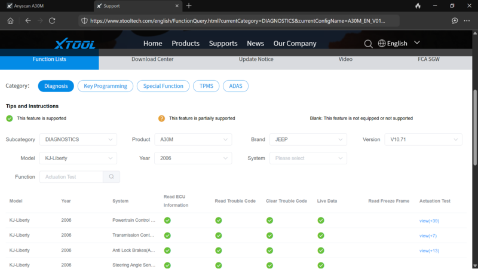Expand English language dropdown chevron
Screen dimensions: 478x269
[x=417, y=43]
